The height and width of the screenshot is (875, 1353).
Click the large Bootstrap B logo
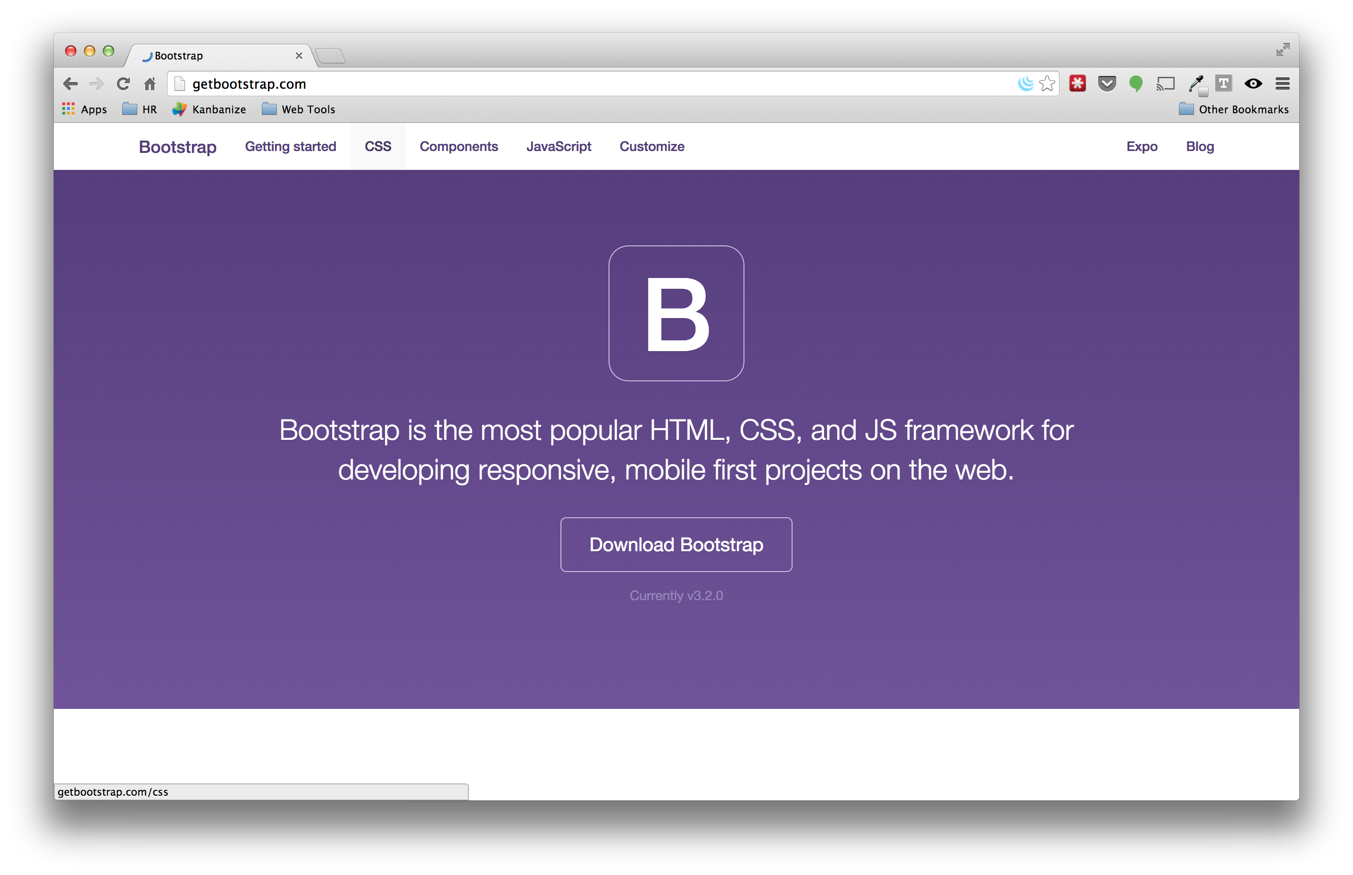pos(676,313)
